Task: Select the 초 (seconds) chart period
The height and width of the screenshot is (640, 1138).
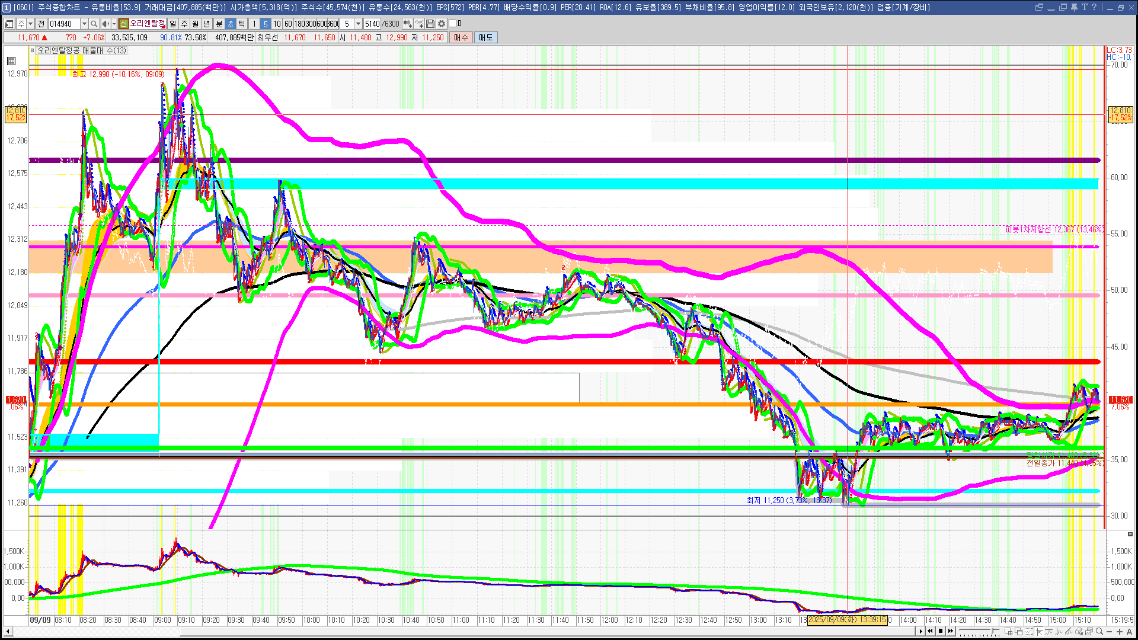Action: 231,24
